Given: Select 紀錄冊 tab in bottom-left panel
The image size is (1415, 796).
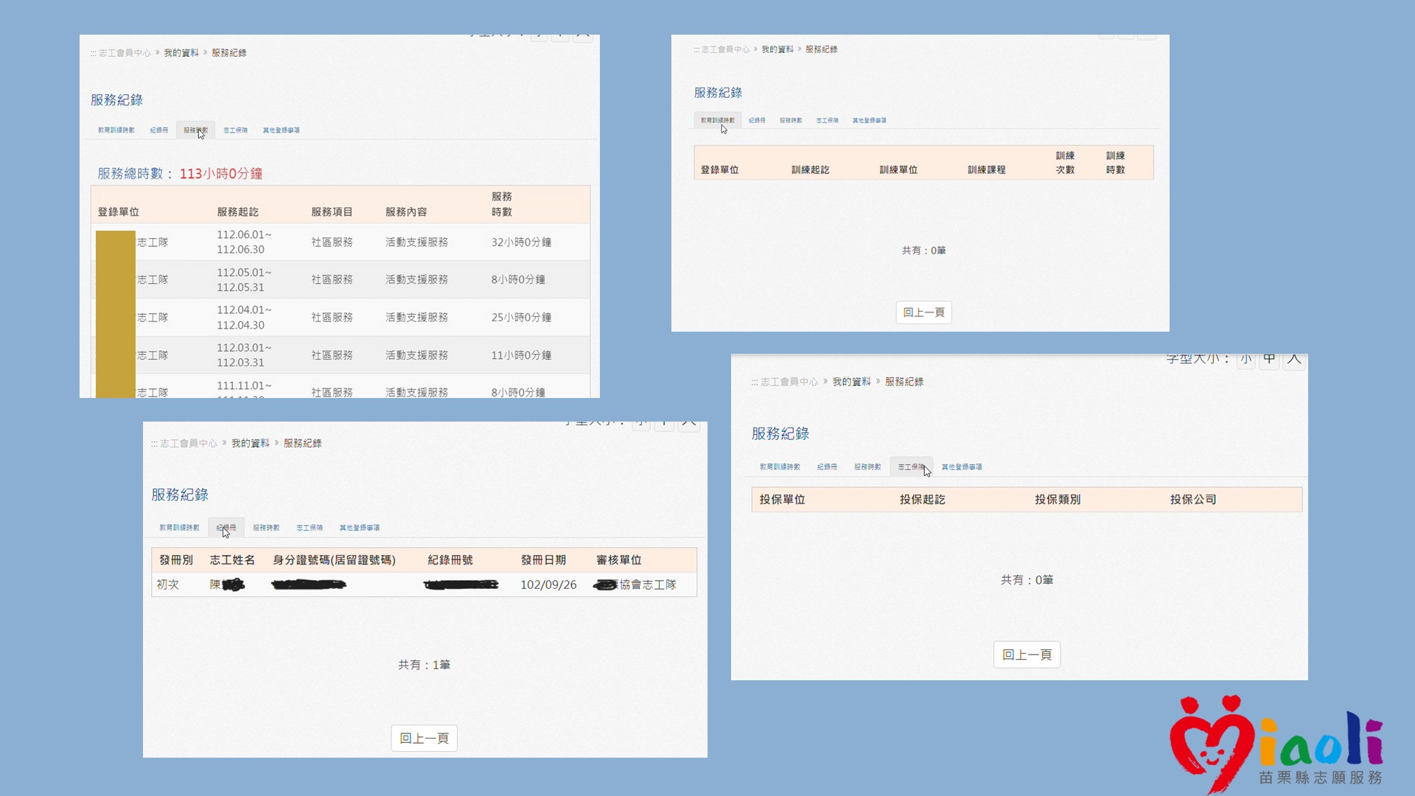Looking at the screenshot, I should pos(226,528).
